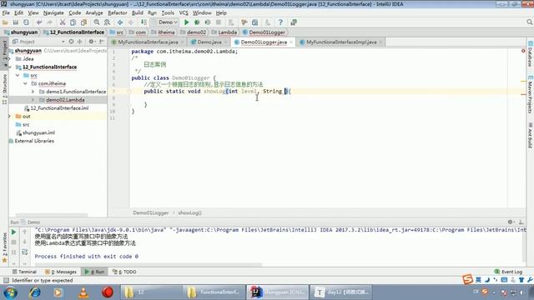This screenshot has width=534, height=300.
Task: Open the Build menu
Action: coord(137,13)
